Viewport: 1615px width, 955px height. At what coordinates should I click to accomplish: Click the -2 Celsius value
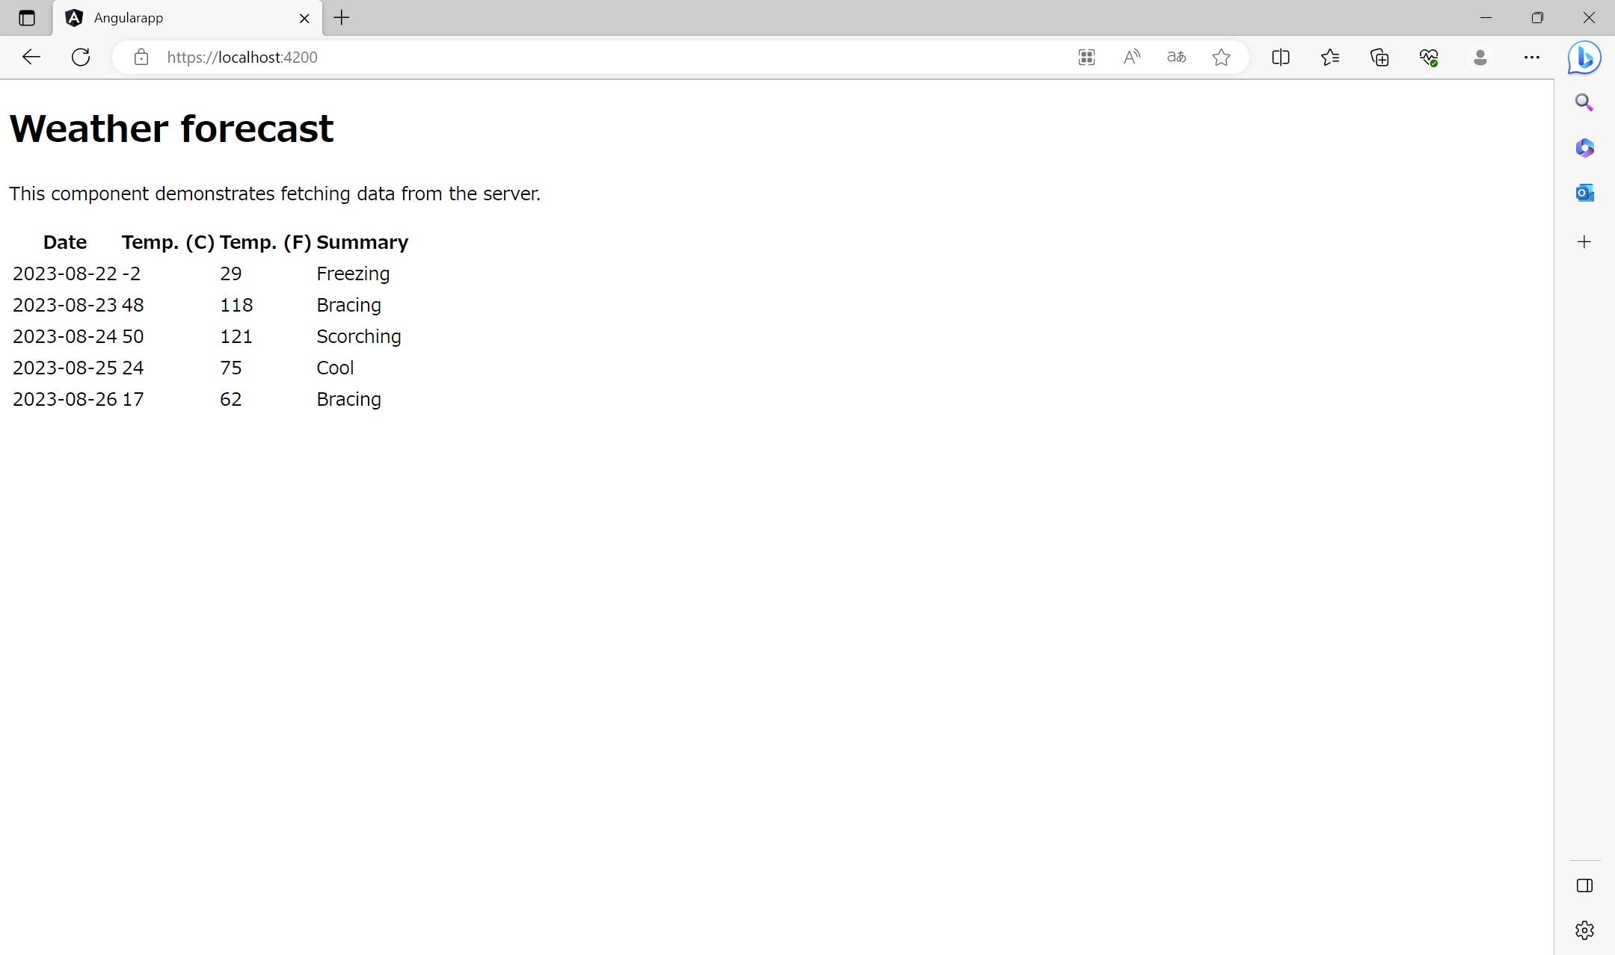tap(132, 273)
